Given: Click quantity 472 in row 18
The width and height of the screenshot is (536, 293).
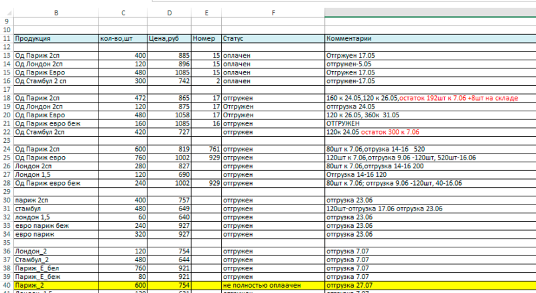Looking at the screenshot, I should click(x=123, y=98).
